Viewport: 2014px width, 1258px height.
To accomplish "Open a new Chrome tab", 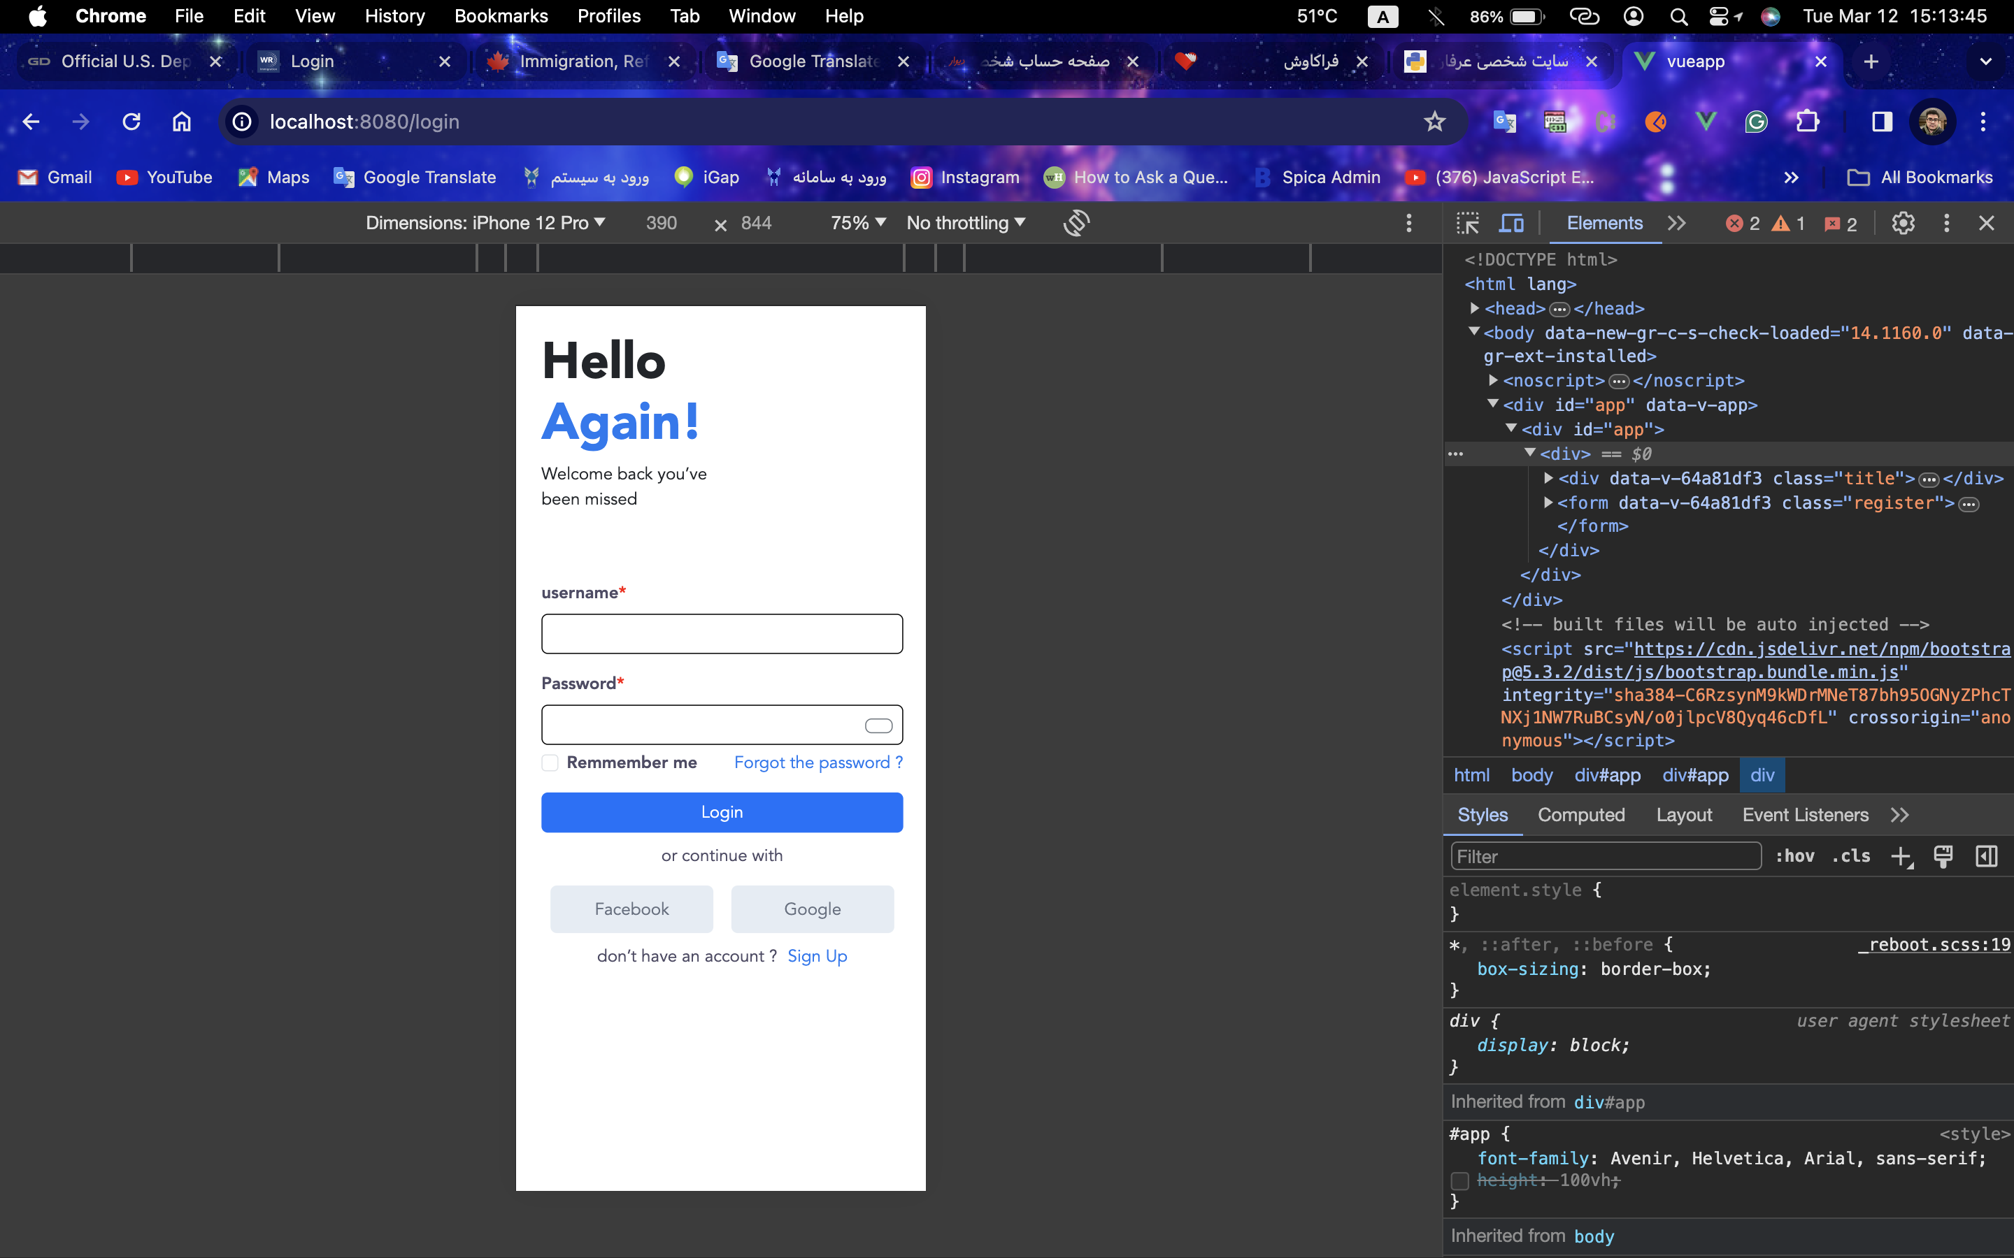I will pos(1871,62).
